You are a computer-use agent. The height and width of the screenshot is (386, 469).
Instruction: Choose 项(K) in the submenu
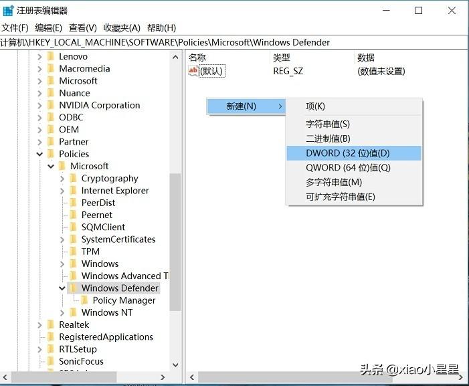click(x=354, y=106)
